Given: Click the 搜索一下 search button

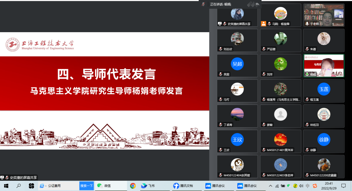Looking at the screenshot, I should point(87,186).
